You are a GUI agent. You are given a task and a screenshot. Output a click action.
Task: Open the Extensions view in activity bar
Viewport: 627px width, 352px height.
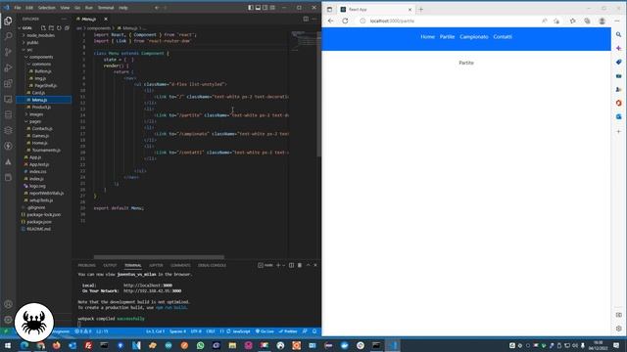click(x=8, y=83)
